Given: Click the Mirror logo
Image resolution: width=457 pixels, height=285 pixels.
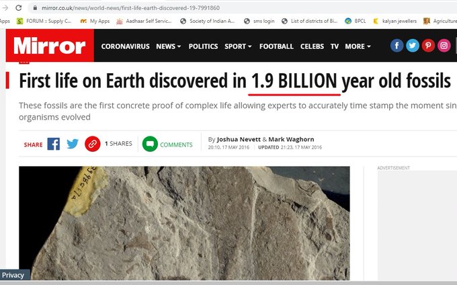Looking at the screenshot, I should click(x=50, y=46).
